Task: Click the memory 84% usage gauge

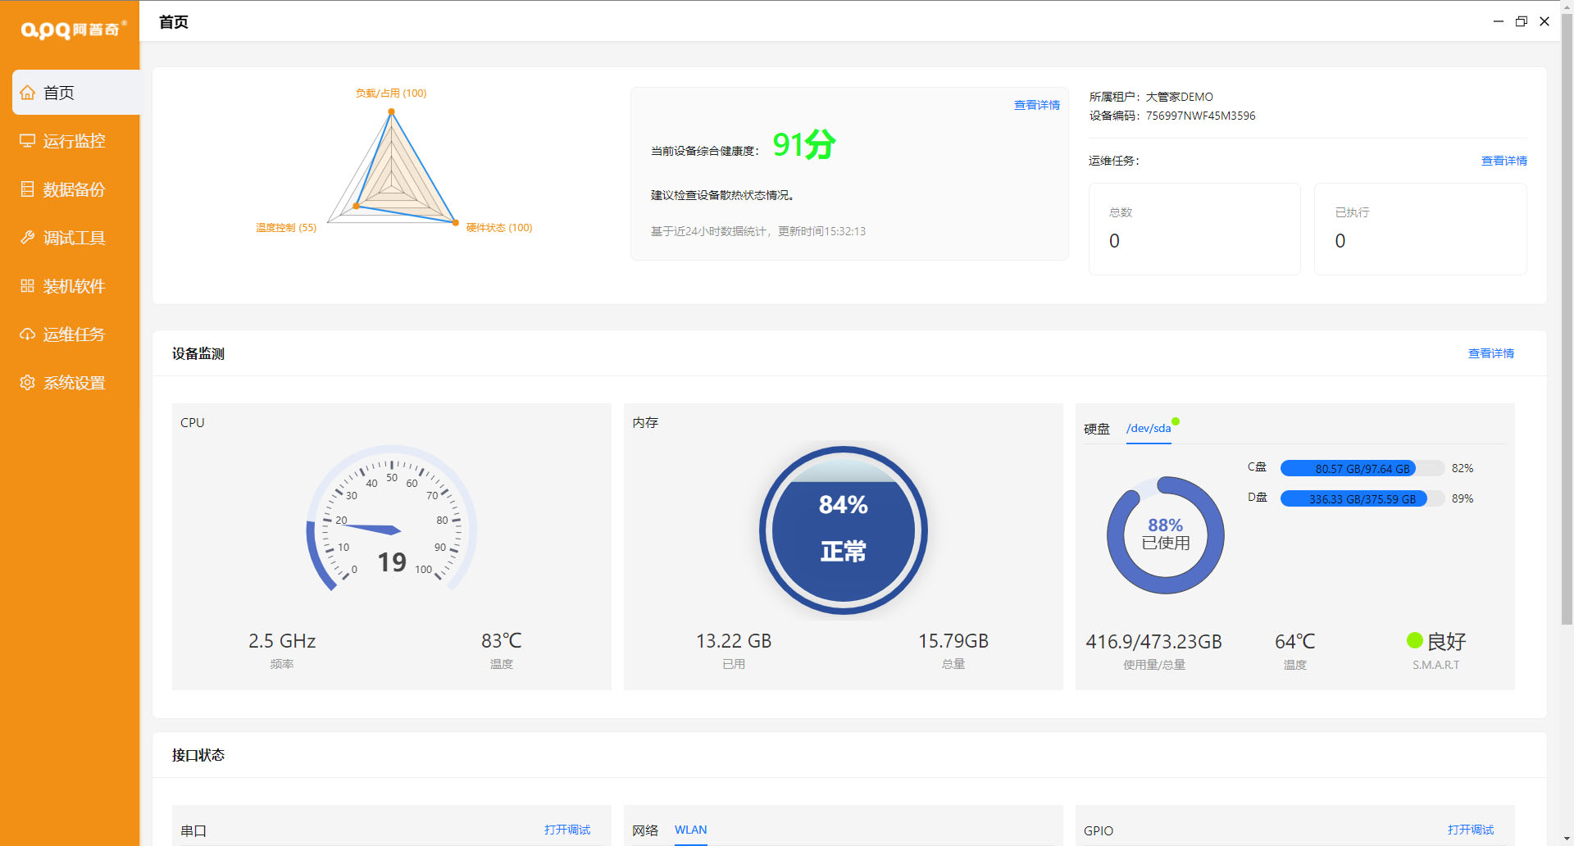Action: 843,530
